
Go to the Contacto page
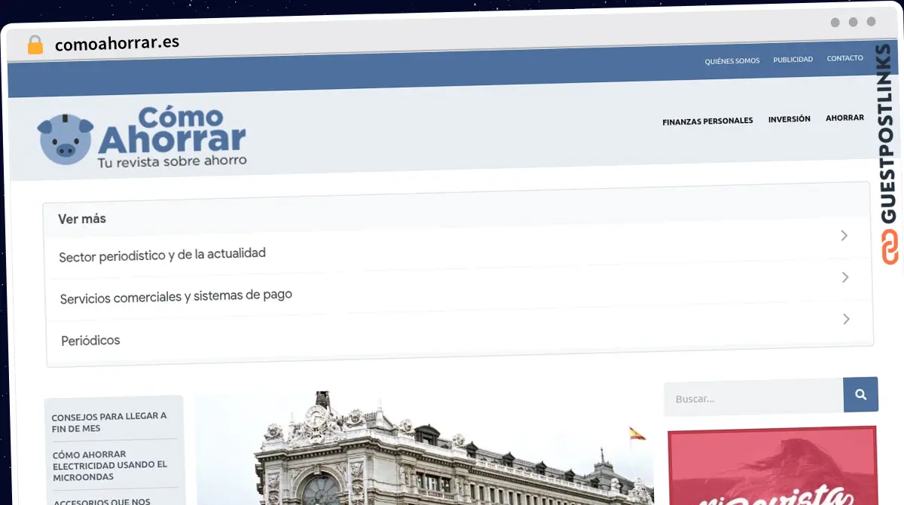click(x=845, y=58)
